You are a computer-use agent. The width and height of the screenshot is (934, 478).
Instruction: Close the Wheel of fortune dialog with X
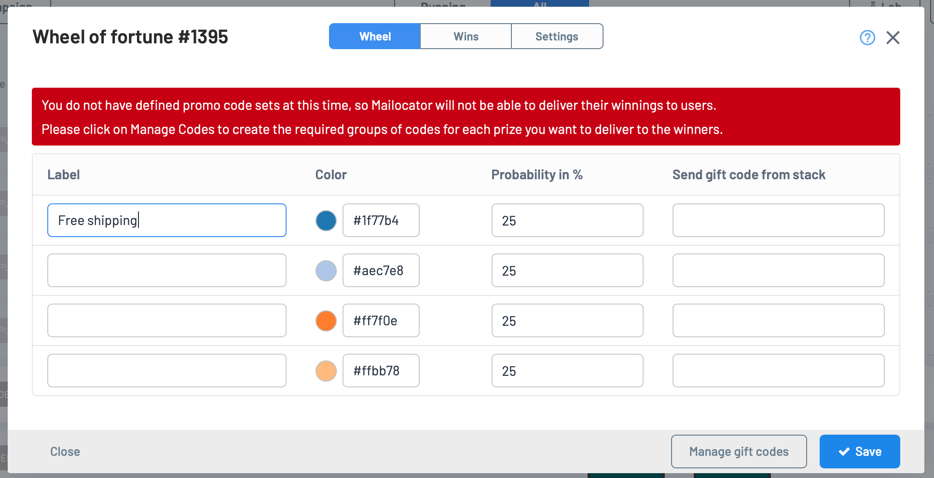pyautogui.click(x=893, y=38)
